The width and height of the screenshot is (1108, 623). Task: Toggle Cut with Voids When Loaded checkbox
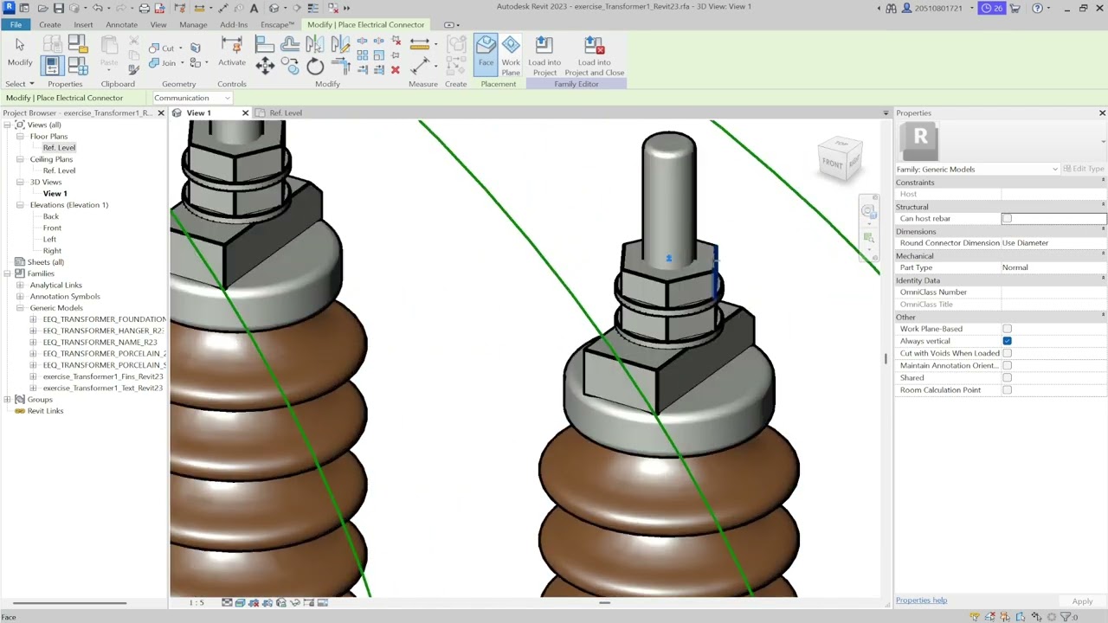click(x=1007, y=353)
